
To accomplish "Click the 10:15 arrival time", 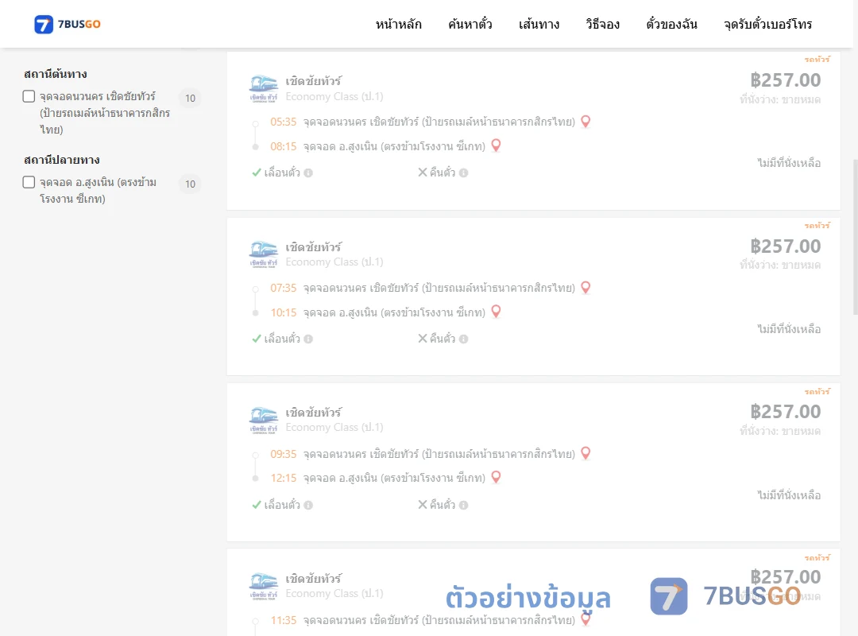I will tap(283, 312).
